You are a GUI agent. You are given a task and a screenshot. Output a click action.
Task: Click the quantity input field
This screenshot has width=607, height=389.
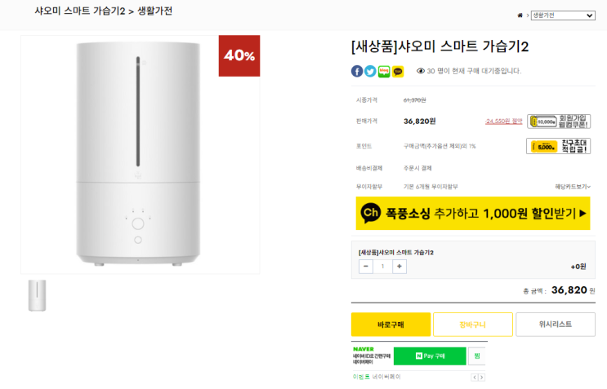[382, 266]
